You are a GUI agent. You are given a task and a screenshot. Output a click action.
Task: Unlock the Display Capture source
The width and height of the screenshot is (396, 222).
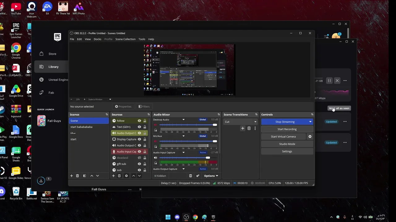click(x=145, y=139)
